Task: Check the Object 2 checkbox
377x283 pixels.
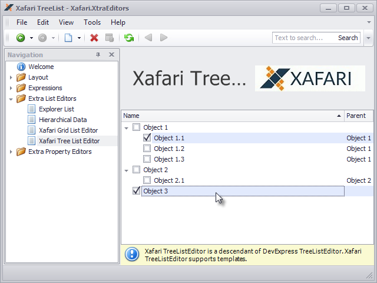Action: (136, 169)
